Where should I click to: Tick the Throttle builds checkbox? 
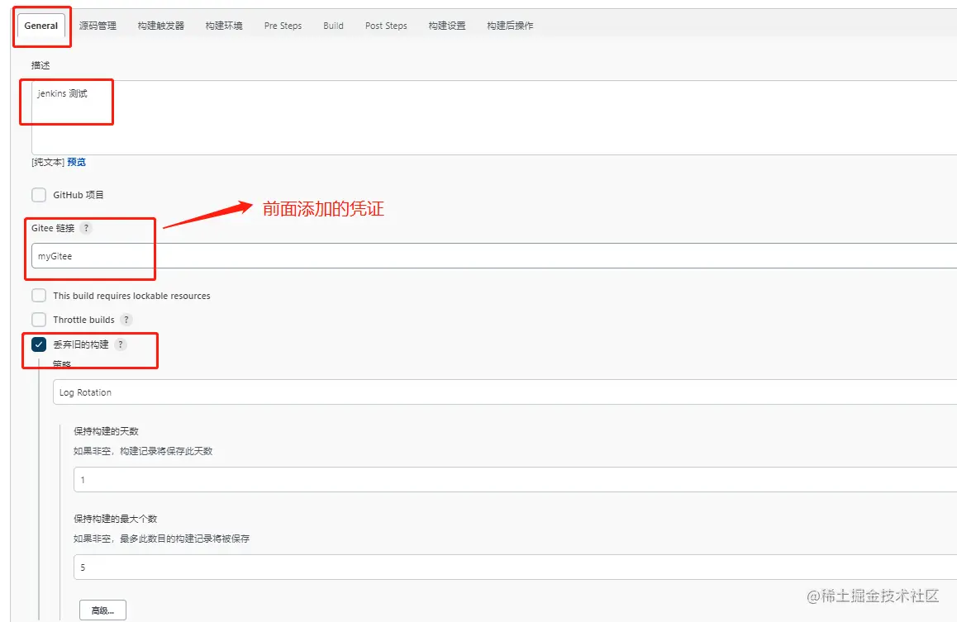point(39,320)
